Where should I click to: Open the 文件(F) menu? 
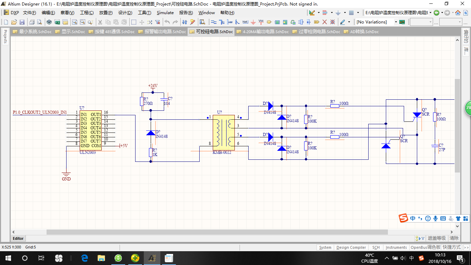[30, 13]
